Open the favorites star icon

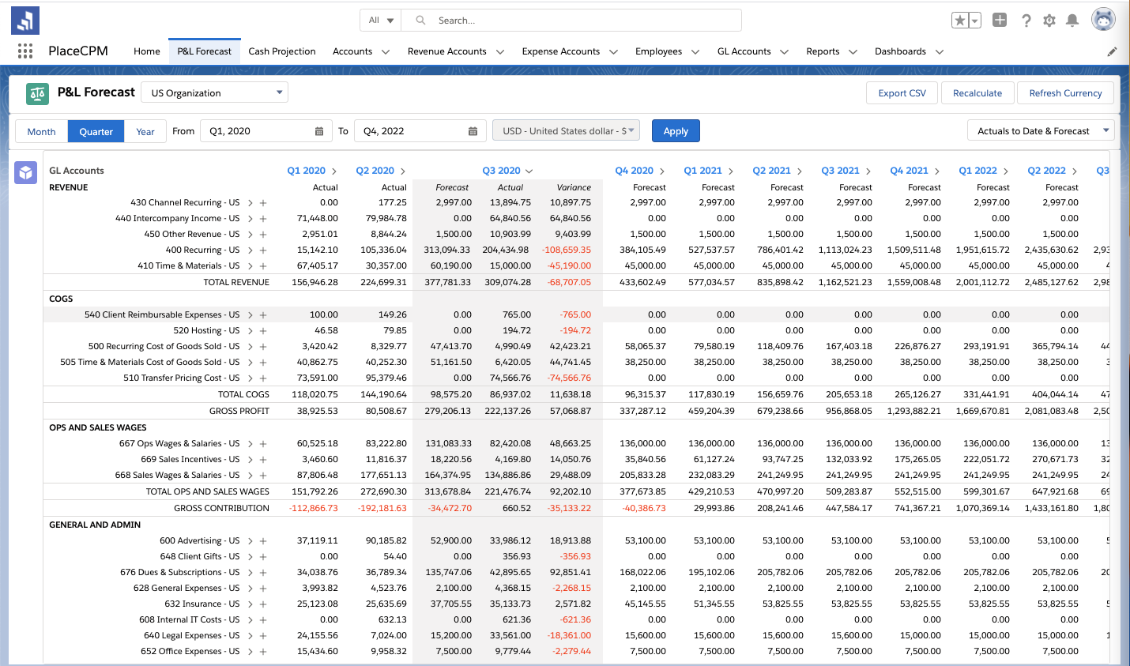[x=960, y=21]
